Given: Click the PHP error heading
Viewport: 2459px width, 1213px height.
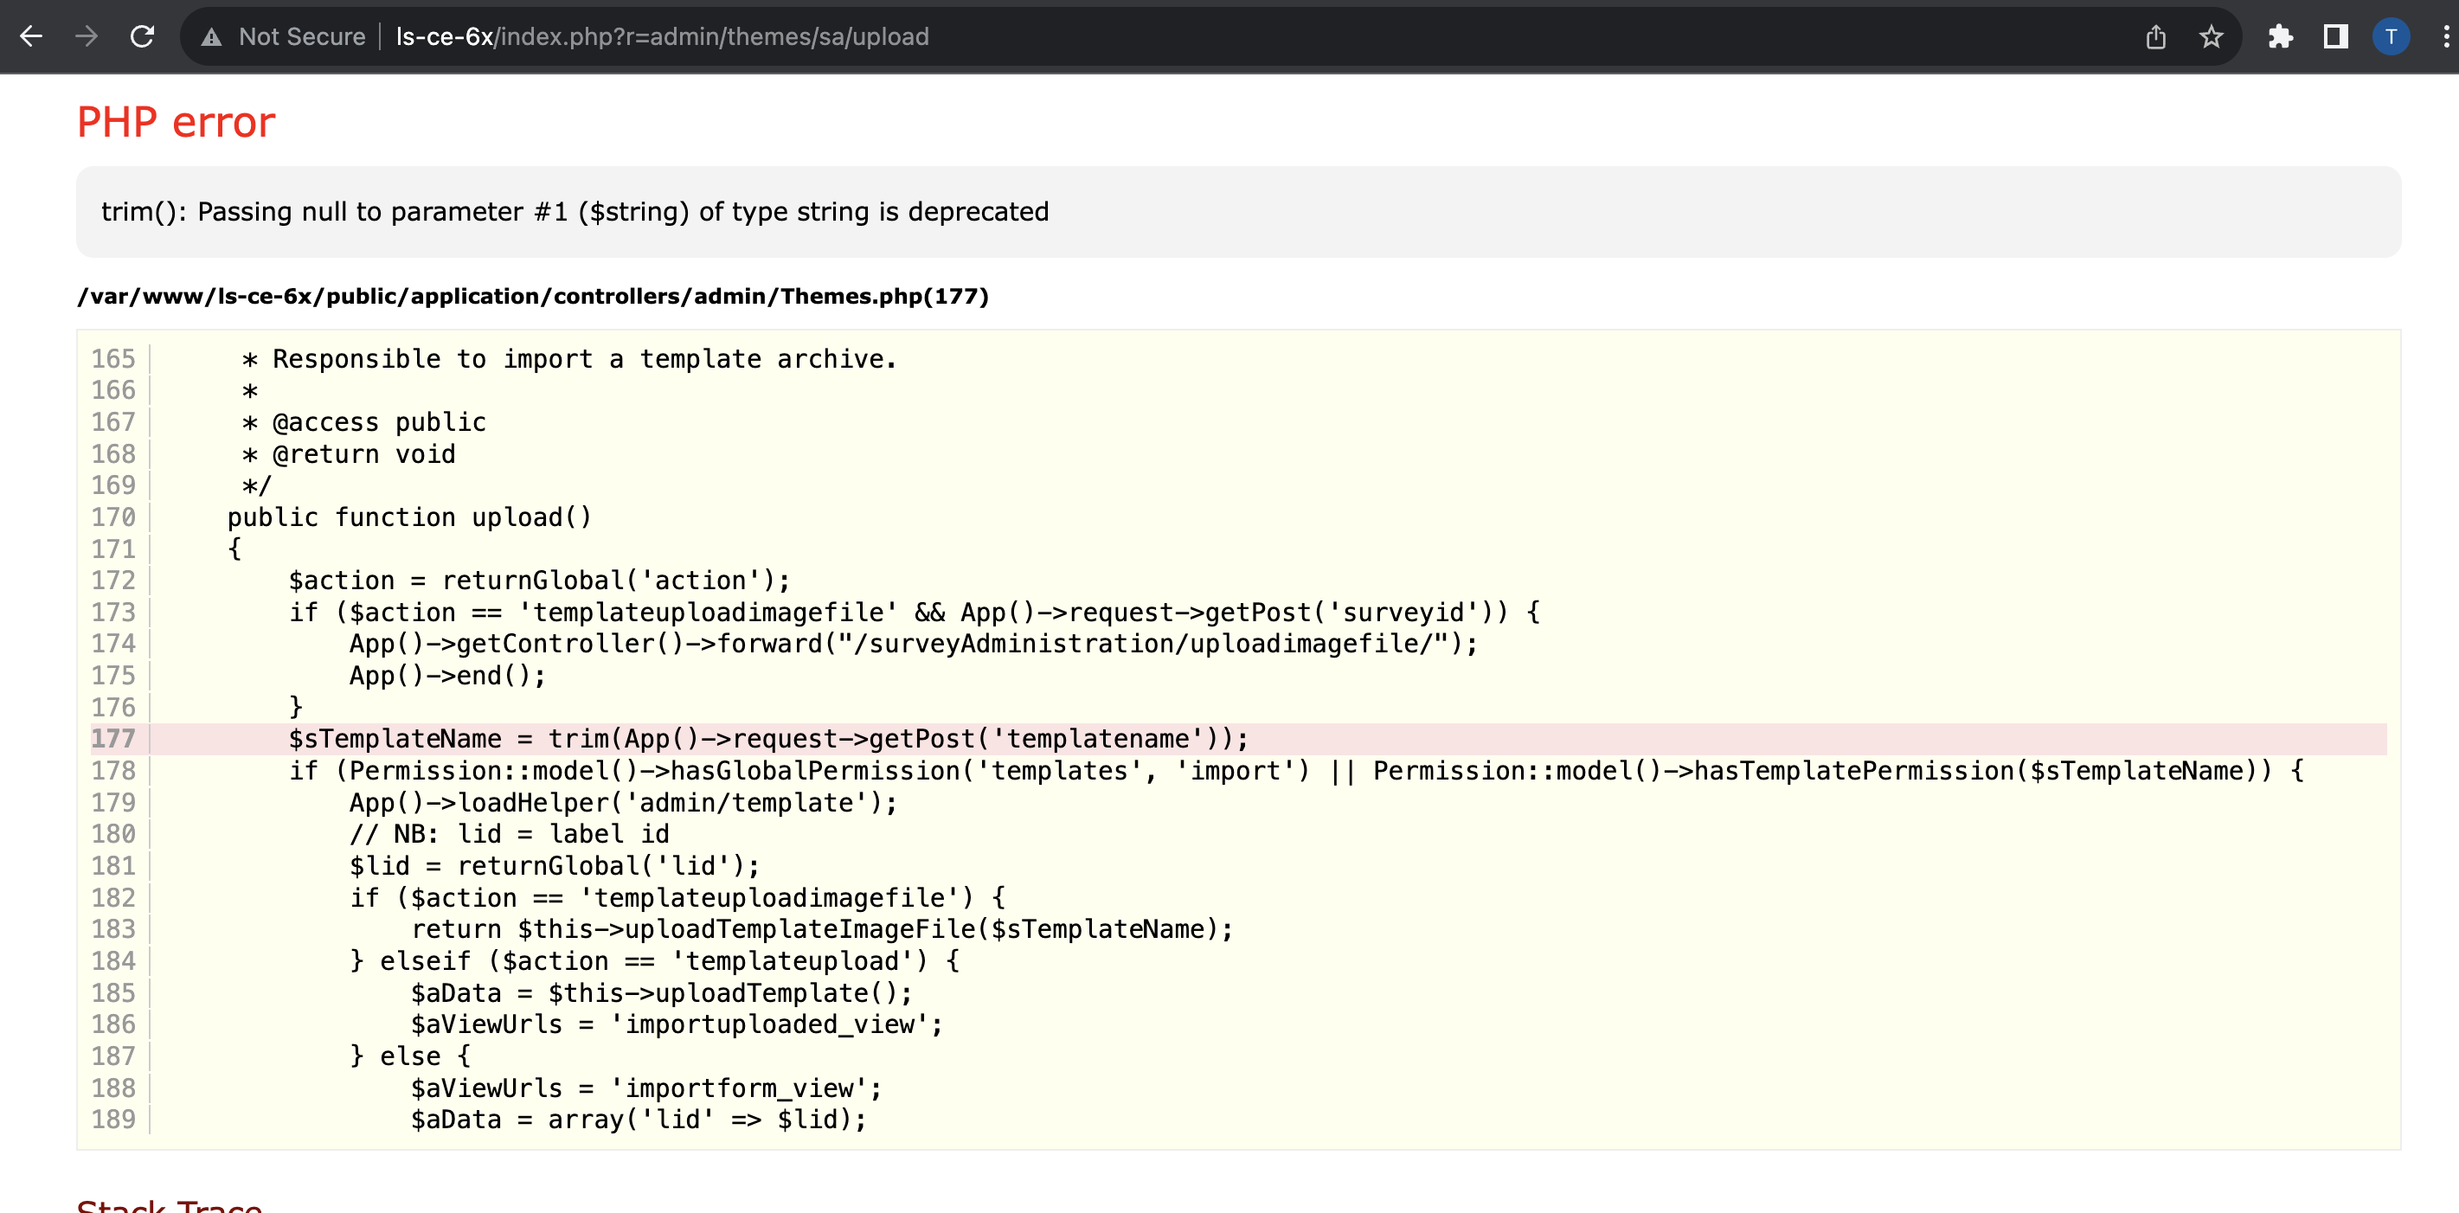Looking at the screenshot, I should (176, 122).
